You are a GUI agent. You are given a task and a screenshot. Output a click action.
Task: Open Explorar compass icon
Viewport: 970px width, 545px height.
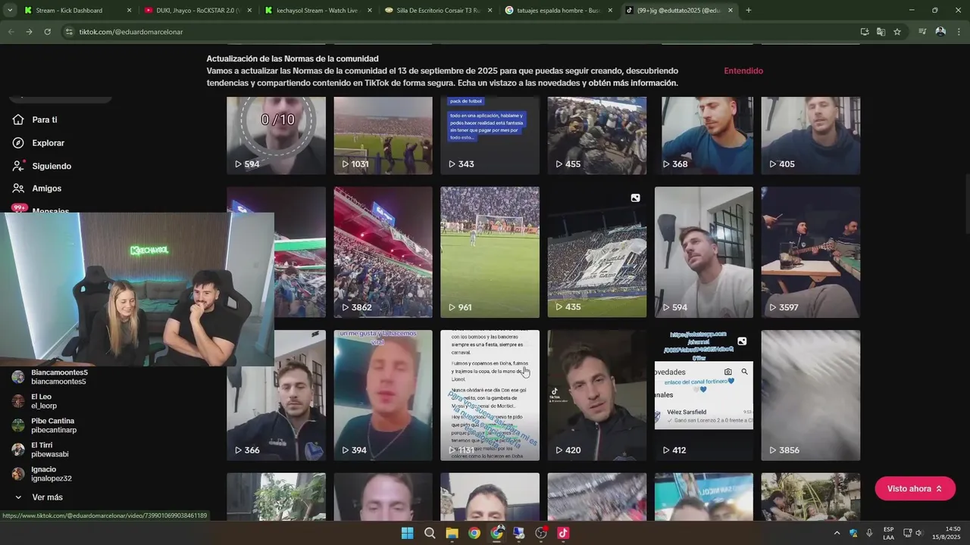tap(18, 143)
